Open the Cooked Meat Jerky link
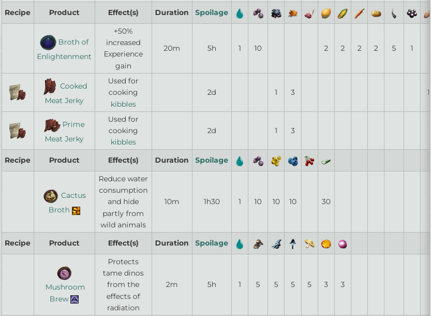Viewport: 431px width, 316px height. tap(64, 93)
